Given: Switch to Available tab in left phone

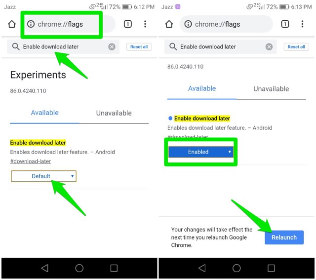Looking at the screenshot, I should [44, 113].
